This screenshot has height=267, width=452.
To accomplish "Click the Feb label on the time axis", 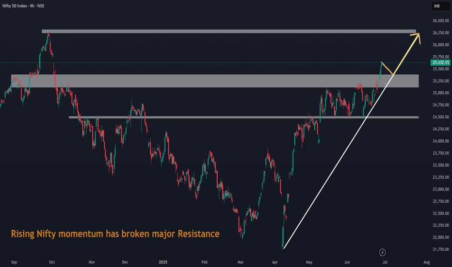I will (204, 262).
